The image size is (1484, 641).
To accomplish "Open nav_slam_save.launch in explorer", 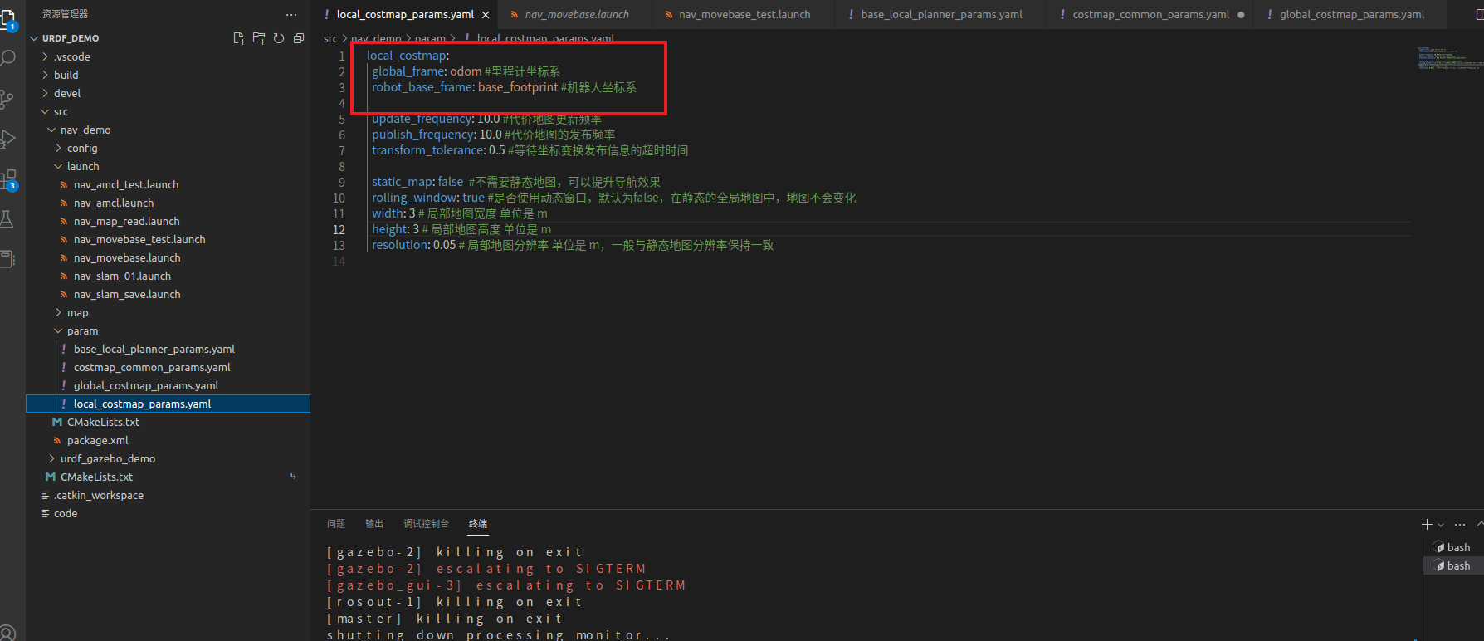I will pos(127,294).
